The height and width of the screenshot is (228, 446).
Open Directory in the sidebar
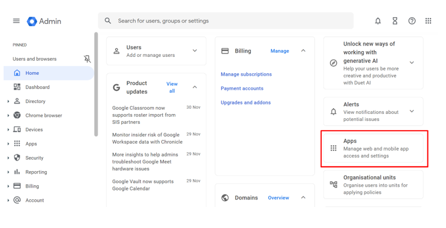(x=35, y=101)
